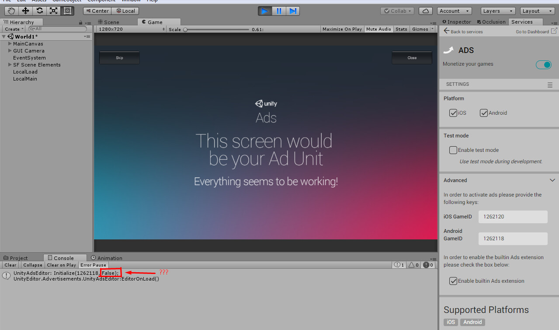The height and width of the screenshot is (330, 559).
Task: Step one frame forward
Action: pos(292,11)
